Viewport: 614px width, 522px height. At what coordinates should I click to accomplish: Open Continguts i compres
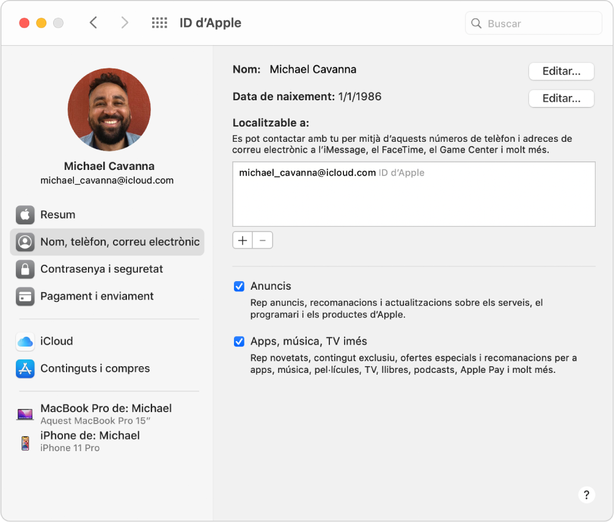coord(107,369)
